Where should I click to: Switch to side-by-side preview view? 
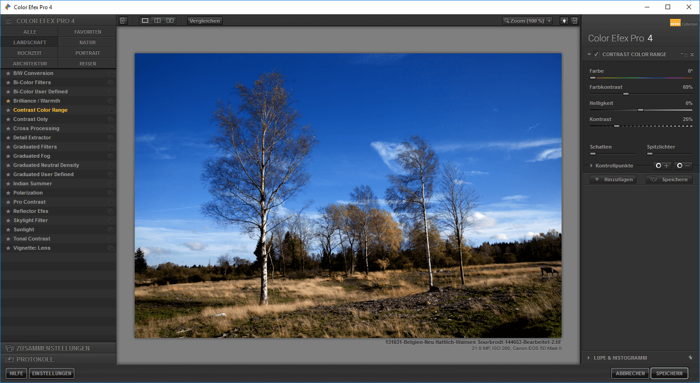click(170, 21)
